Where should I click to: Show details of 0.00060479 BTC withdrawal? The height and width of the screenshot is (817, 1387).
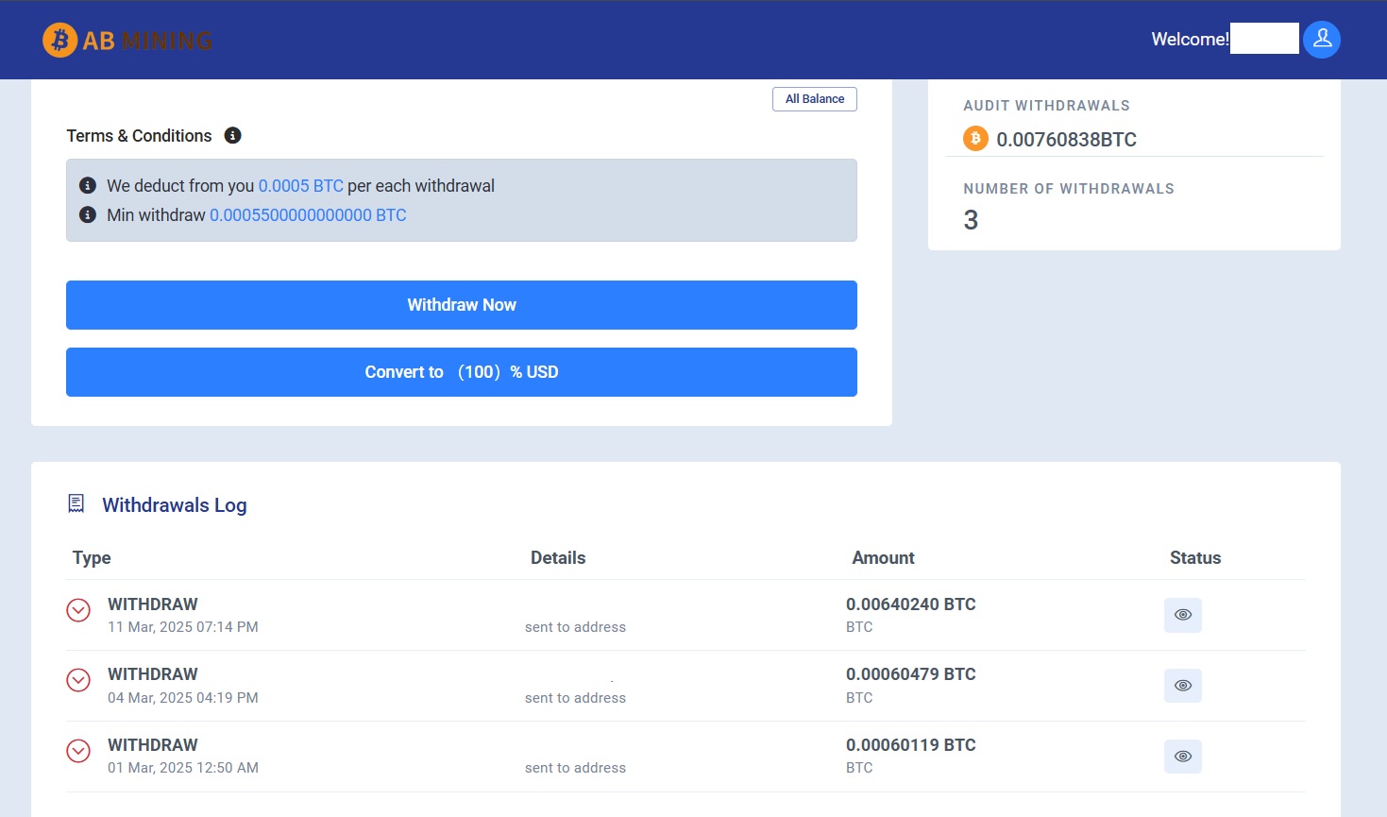[x=1182, y=686]
